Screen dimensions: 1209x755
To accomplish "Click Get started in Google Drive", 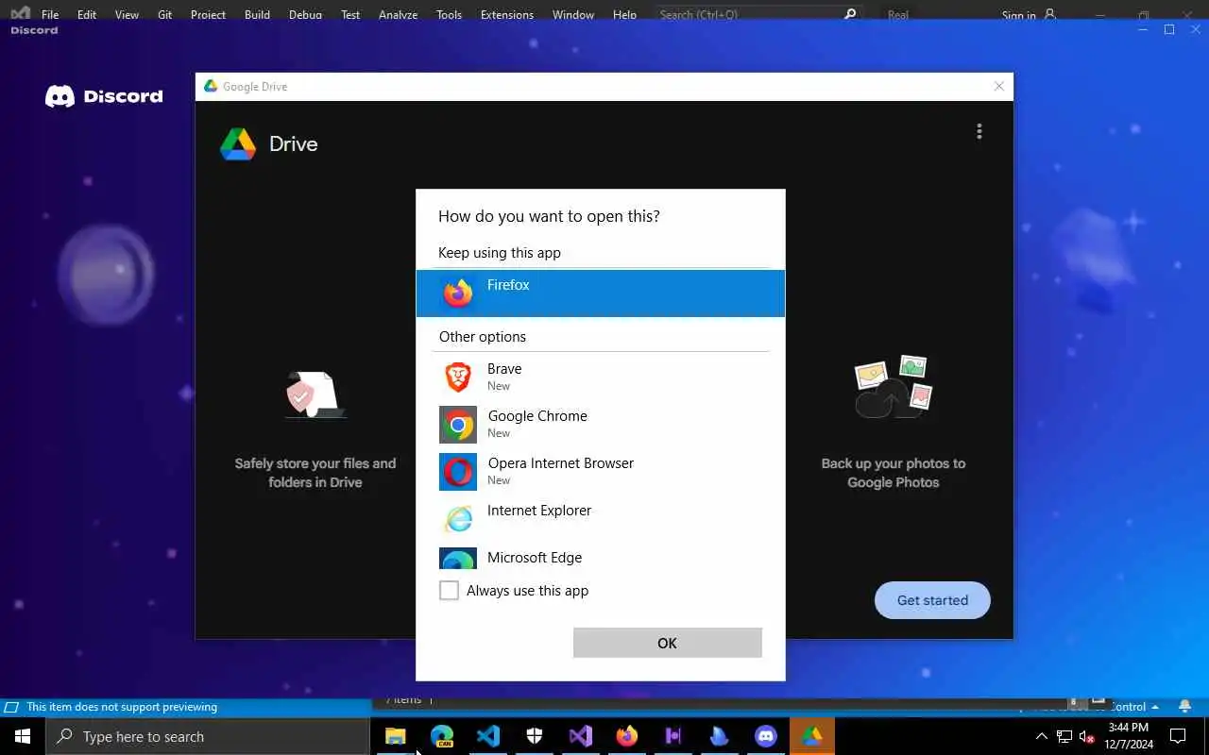I will tap(932, 600).
